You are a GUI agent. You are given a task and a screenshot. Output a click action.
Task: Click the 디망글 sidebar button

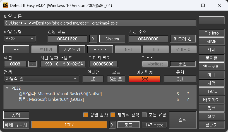point(212,91)
